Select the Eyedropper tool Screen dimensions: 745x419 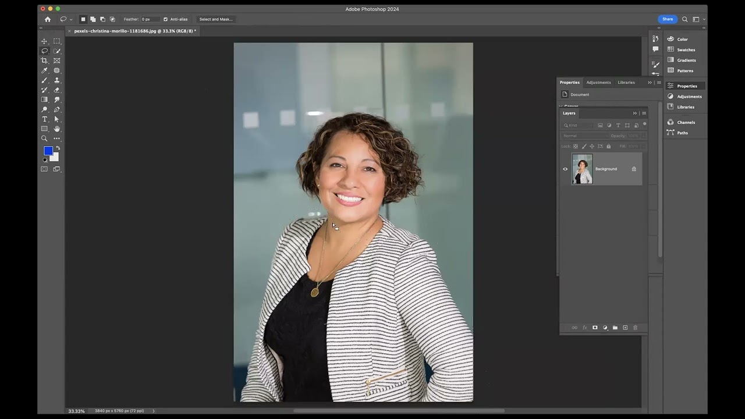(44, 70)
